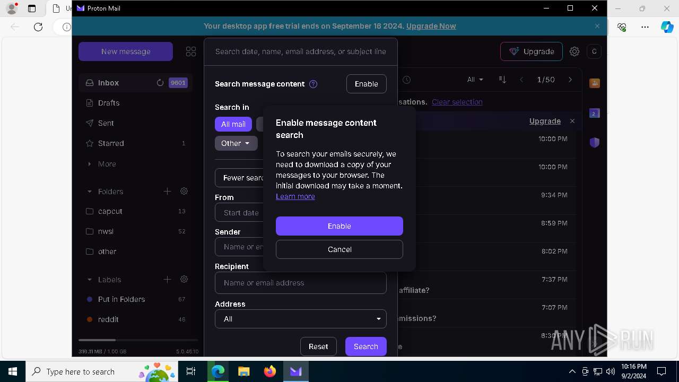Image resolution: width=679 pixels, height=382 pixels.
Task: Click Fewer search options button
Action: pyautogui.click(x=239, y=178)
